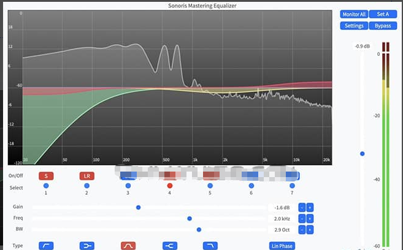
Task: Click the Freq slider handle
Action: pos(190,219)
